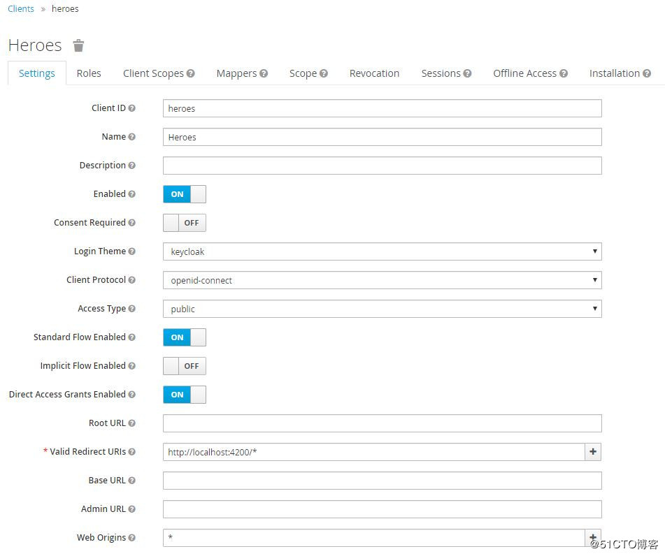This screenshot has height=556, width=665.
Task: Disable the Enabled toggle switch
Action: tap(185, 194)
